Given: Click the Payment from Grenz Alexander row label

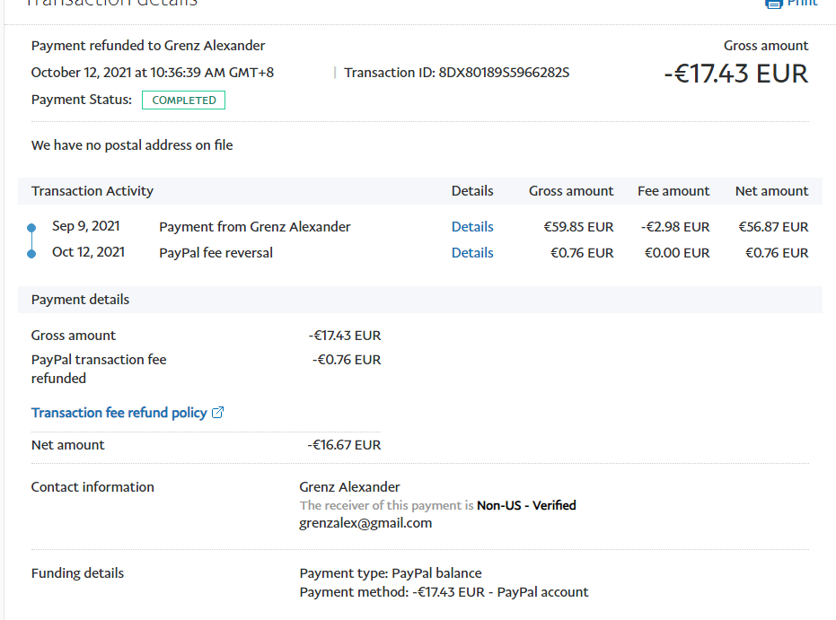Looking at the screenshot, I should pyautogui.click(x=254, y=227).
